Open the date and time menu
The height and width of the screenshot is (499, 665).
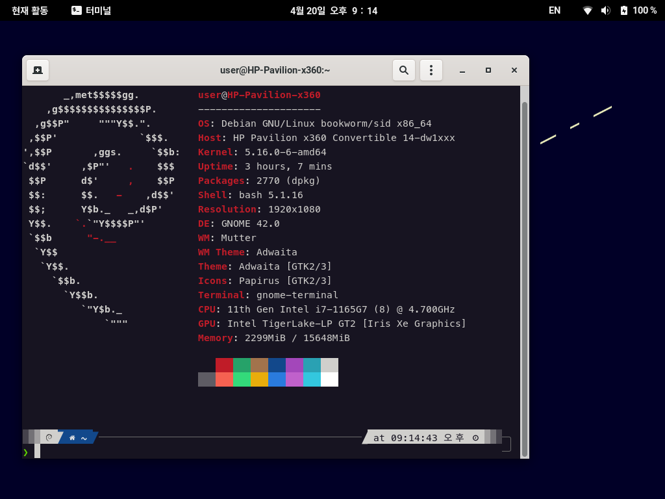pyautogui.click(x=333, y=10)
